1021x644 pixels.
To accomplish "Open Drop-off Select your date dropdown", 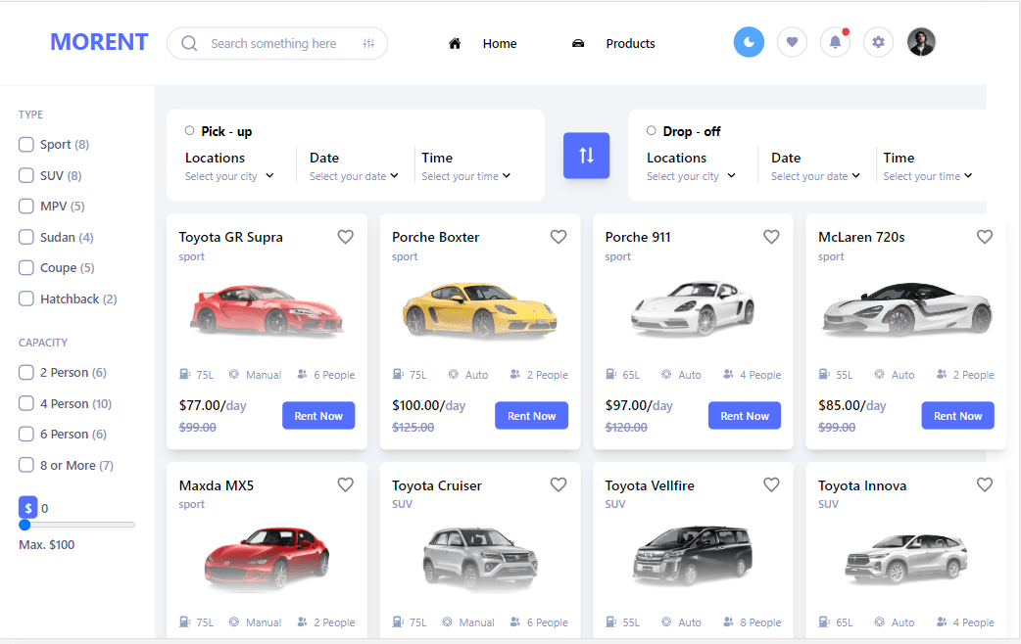I will click(816, 176).
